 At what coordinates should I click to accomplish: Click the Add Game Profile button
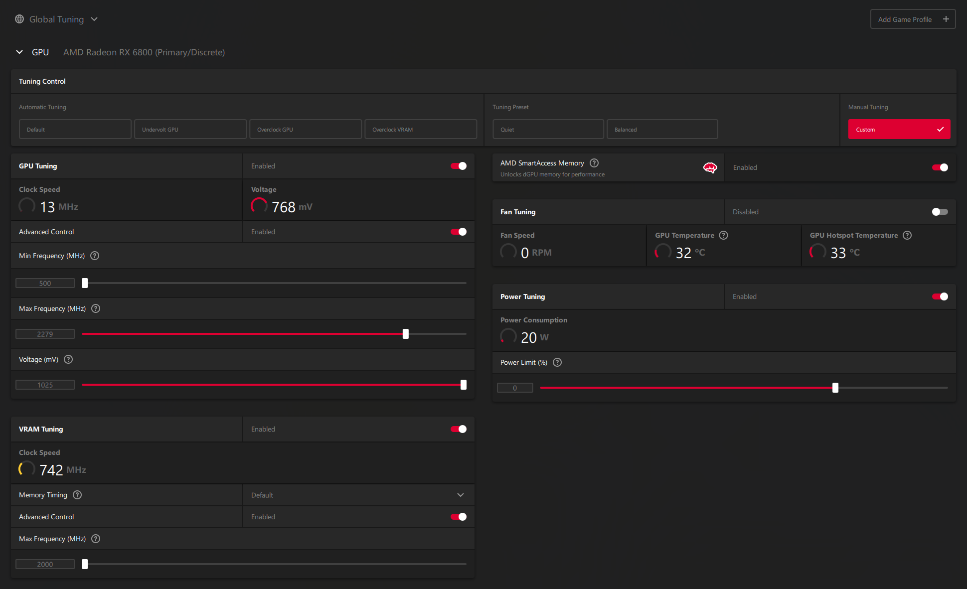[x=912, y=19]
